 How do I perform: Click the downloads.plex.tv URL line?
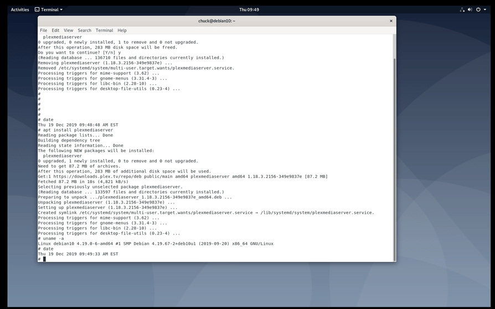[x=183, y=176]
